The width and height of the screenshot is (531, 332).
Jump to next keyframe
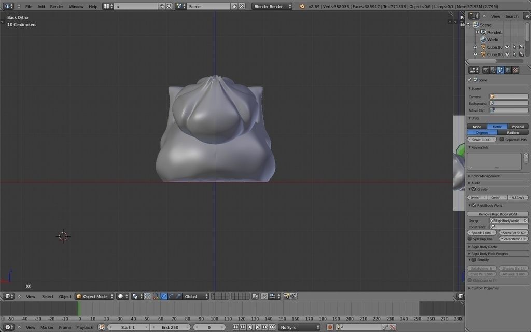pos(265,328)
